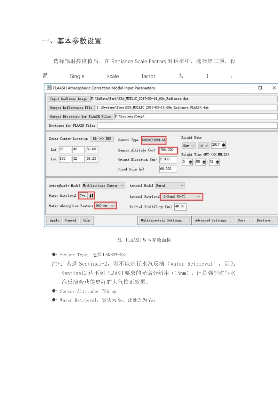278x393 pixels.
Task: Open Multispectral Settings dialog
Action: click(x=164, y=220)
